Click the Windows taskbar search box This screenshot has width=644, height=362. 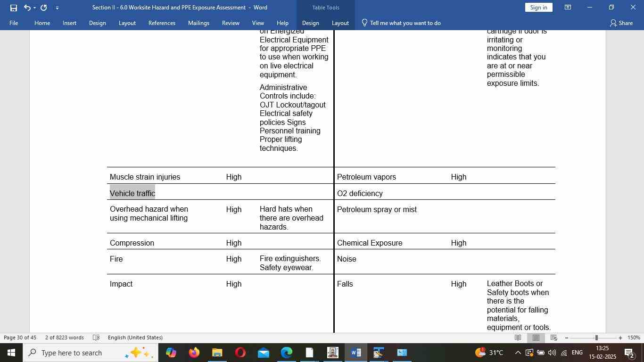pos(90,353)
